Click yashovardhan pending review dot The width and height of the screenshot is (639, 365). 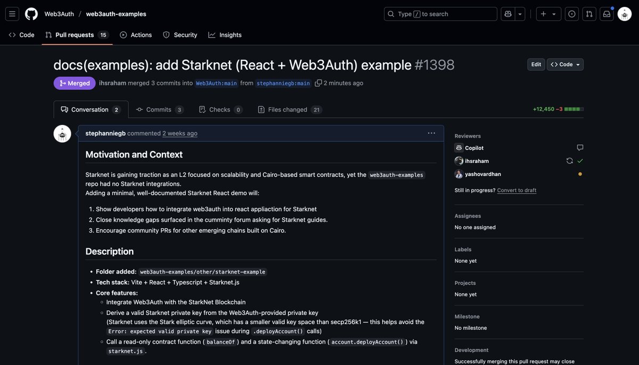click(x=580, y=174)
